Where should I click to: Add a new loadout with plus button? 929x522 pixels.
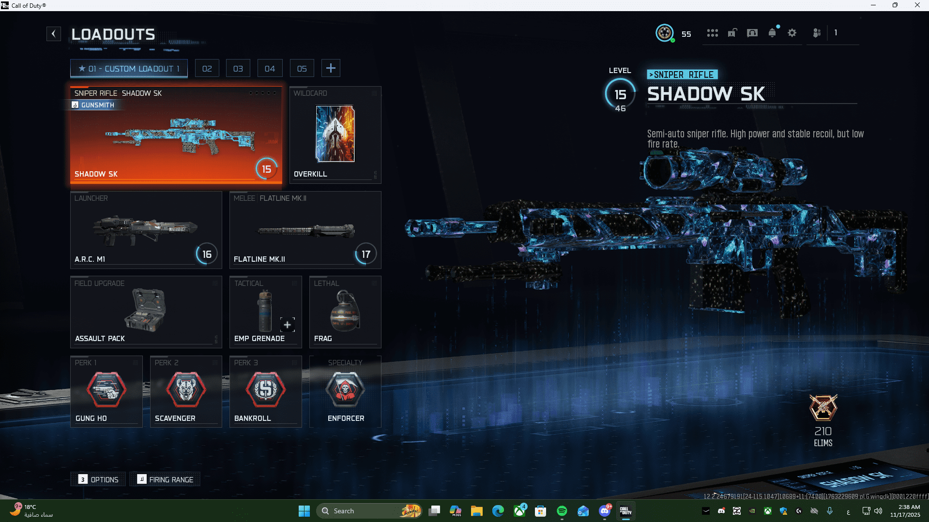pos(331,68)
